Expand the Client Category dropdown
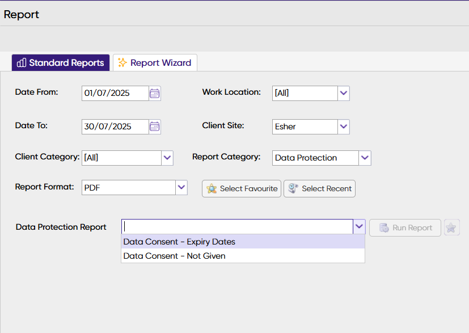The height and width of the screenshot is (333, 469). pos(167,158)
